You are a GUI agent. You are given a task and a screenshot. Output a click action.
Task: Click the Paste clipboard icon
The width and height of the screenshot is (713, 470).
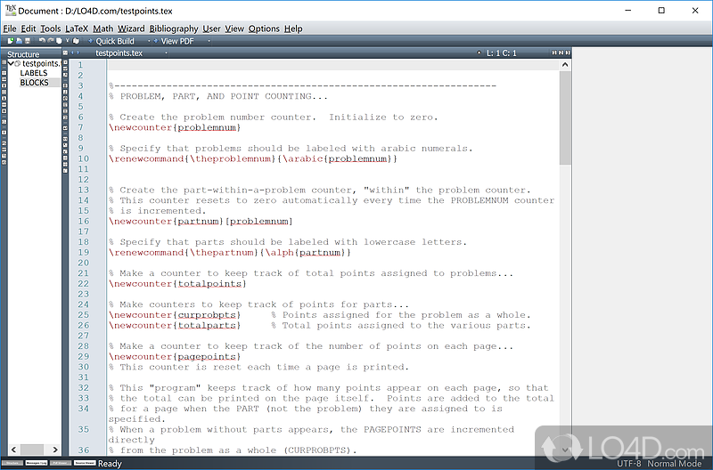pyautogui.click(x=76, y=41)
